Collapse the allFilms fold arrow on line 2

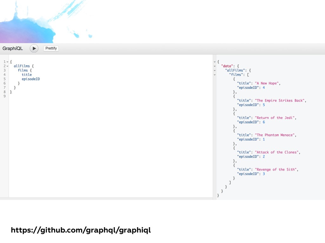pyautogui.click(x=8, y=66)
